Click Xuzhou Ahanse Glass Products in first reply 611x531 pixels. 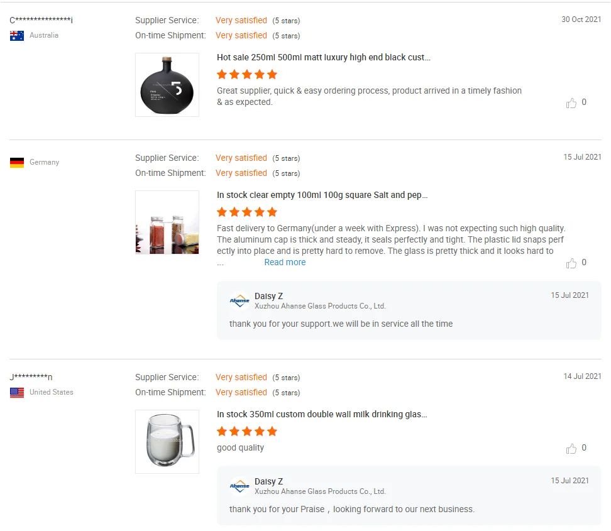(x=320, y=307)
